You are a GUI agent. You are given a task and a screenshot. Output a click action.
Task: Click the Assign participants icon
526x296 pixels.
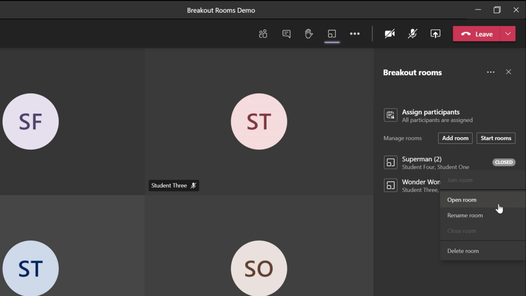tap(390, 115)
